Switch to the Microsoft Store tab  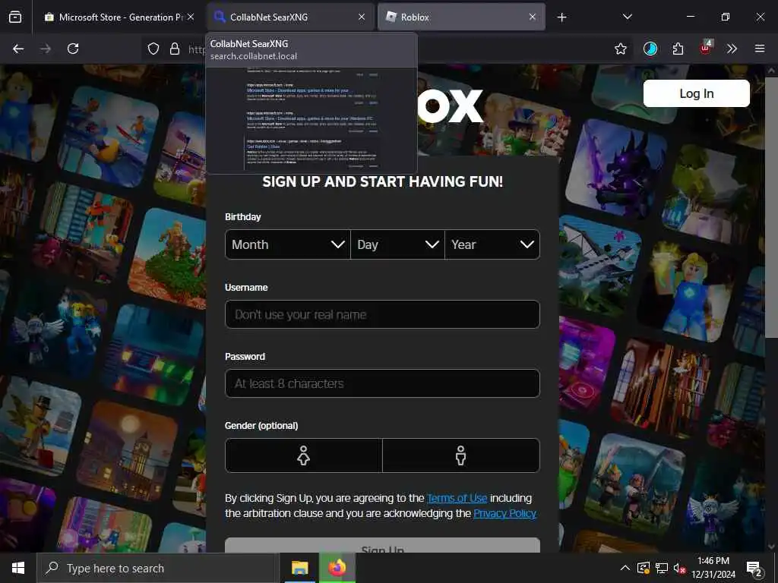coord(114,17)
